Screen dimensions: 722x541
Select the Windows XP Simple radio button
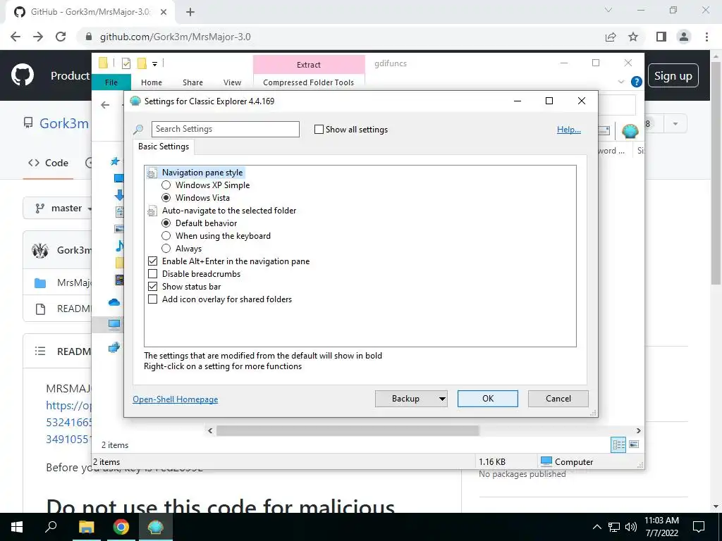point(166,185)
